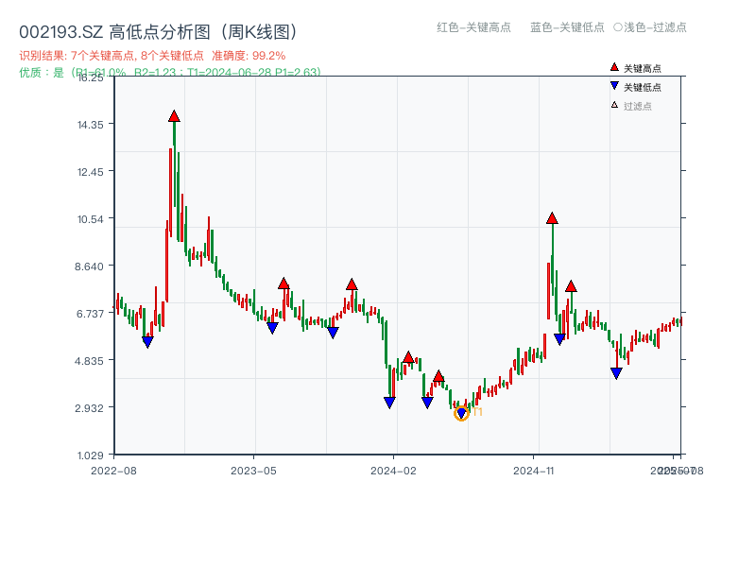Click the blue triangle below the 2022-08 candles

coord(146,342)
